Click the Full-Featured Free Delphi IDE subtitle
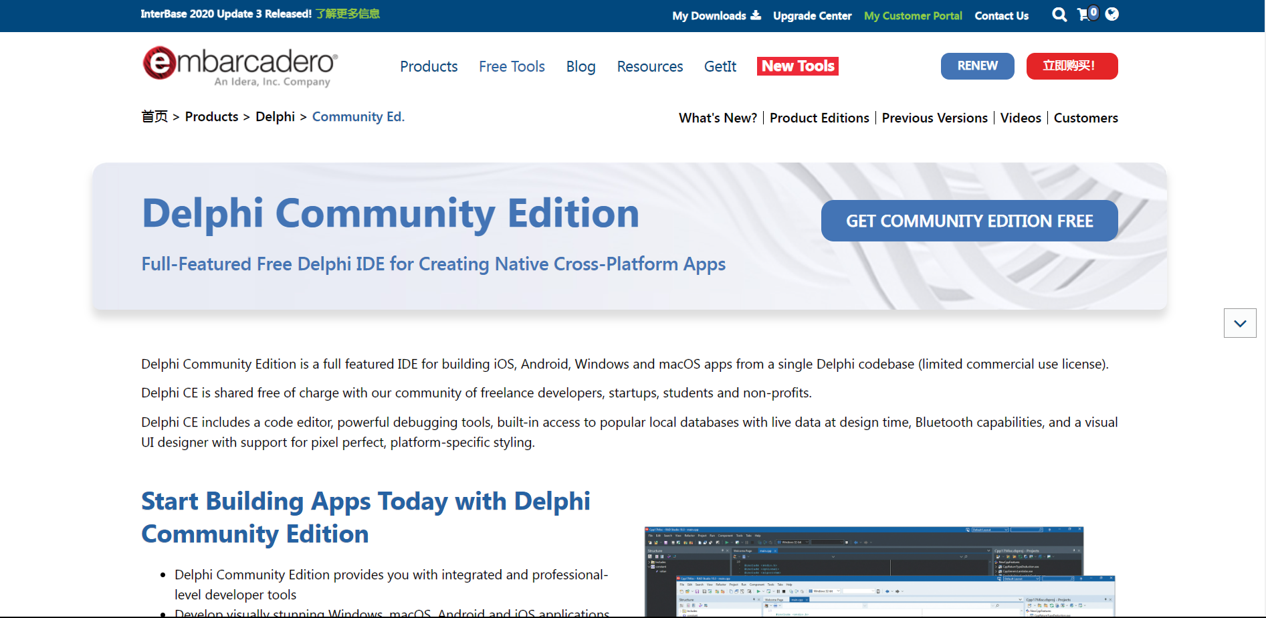This screenshot has width=1266, height=618. 433,264
